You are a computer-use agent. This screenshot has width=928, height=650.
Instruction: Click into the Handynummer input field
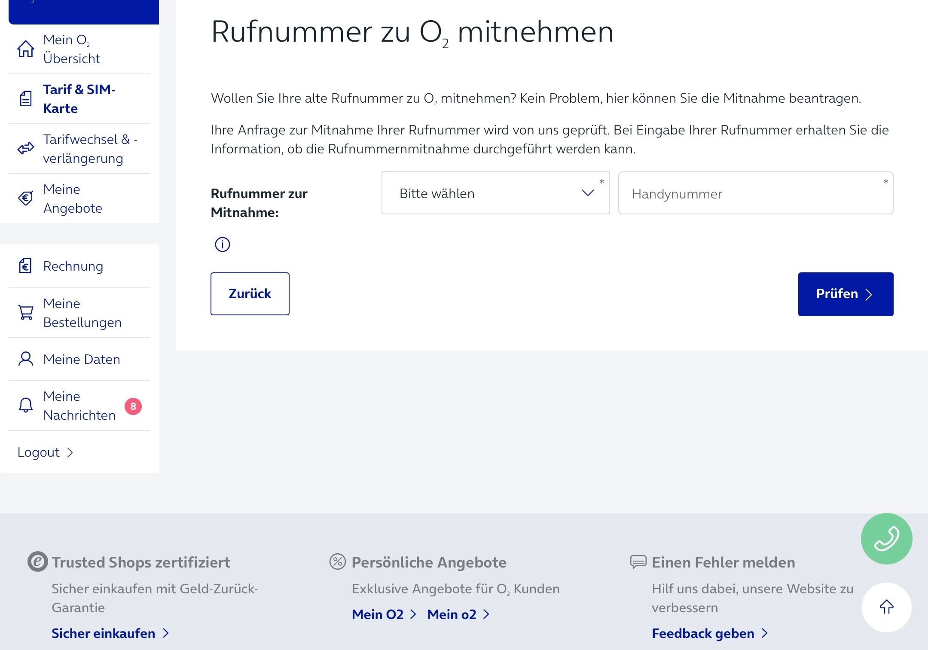756,193
